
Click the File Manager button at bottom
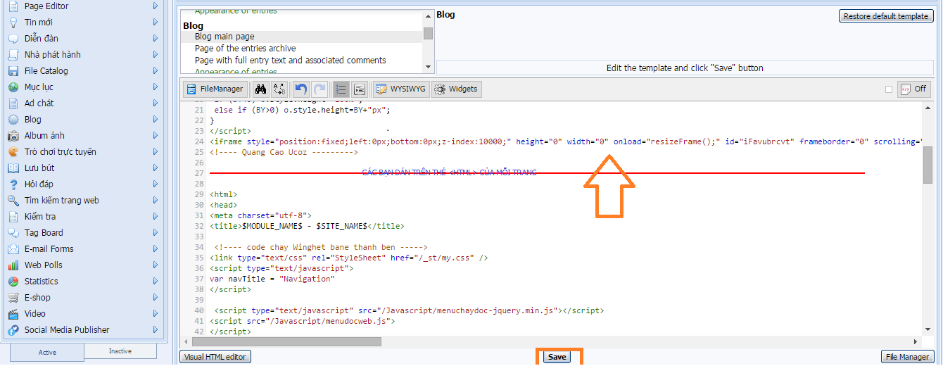[x=907, y=357]
